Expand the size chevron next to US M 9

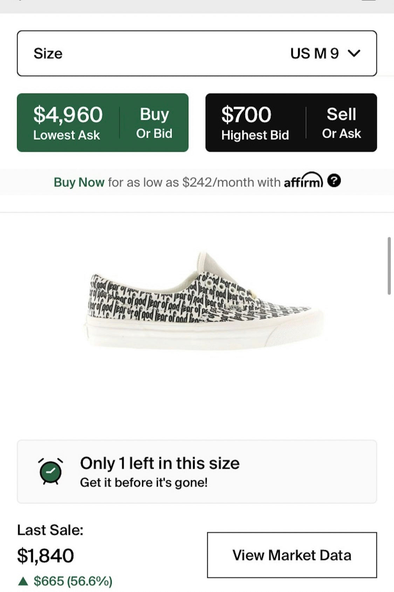tap(354, 53)
